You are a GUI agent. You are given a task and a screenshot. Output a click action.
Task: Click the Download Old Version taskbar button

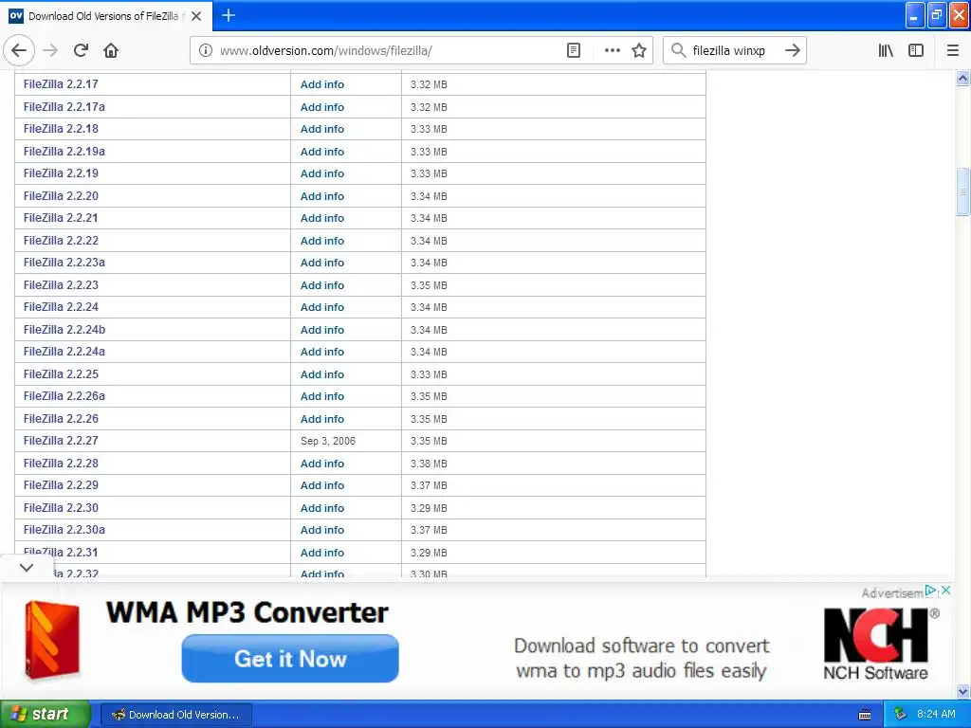(175, 715)
